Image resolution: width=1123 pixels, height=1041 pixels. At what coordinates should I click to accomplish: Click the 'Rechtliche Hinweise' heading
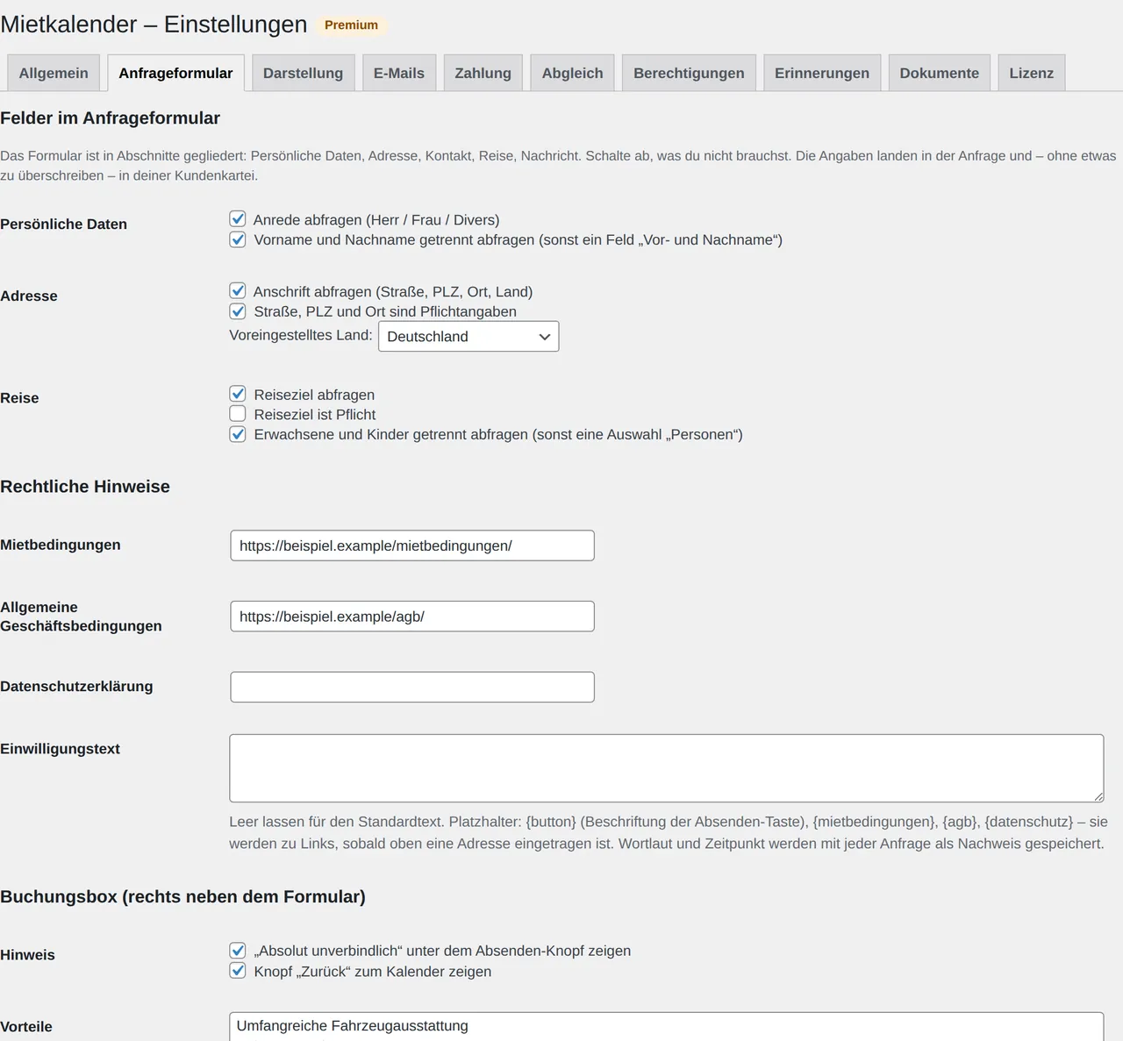[85, 487]
